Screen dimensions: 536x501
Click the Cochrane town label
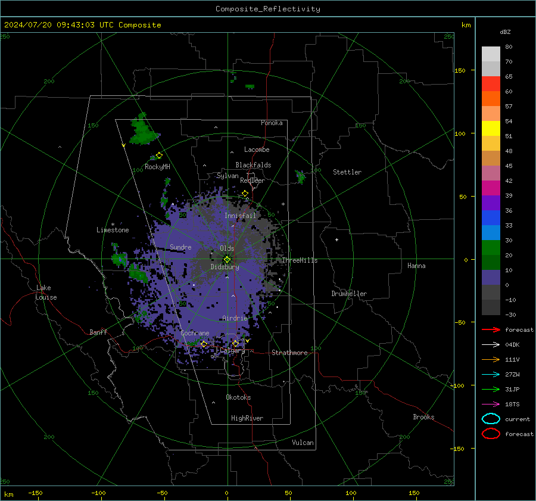[195, 333]
